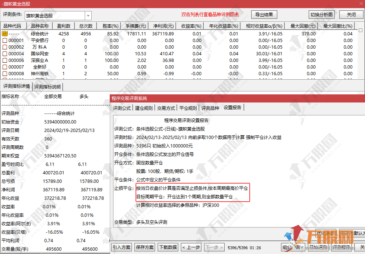This screenshot has height=254, width=365.
Task: Open the 平仓规则 tab
Action: 188,108
